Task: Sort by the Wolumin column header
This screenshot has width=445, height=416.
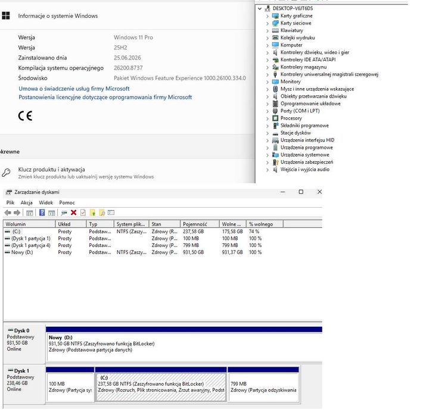Action: [x=29, y=224]
